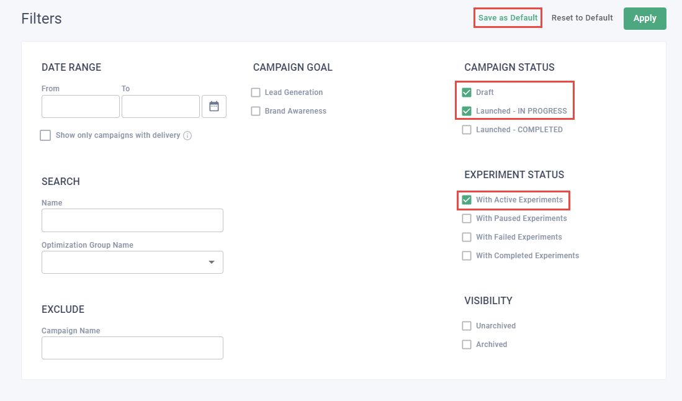Open the date range calendar picker
This screenshot has width=682, height=401.
coord(214,106)
